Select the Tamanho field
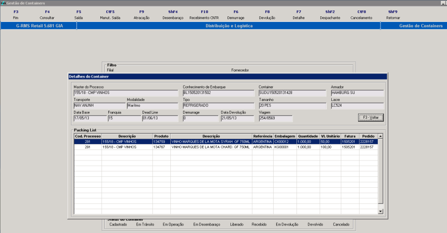 292,105
